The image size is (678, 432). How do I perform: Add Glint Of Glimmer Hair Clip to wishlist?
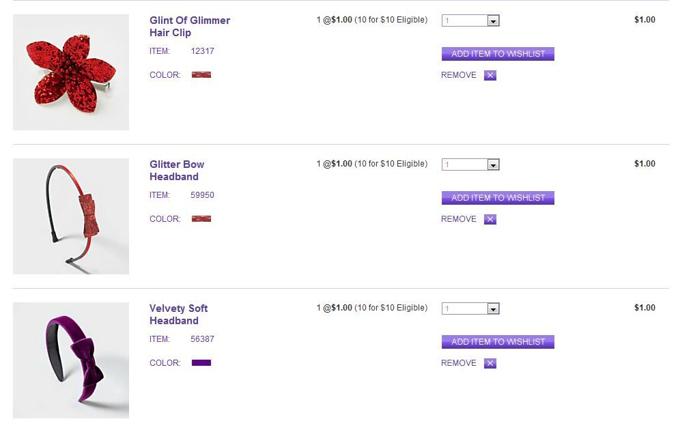coord(498,54)
